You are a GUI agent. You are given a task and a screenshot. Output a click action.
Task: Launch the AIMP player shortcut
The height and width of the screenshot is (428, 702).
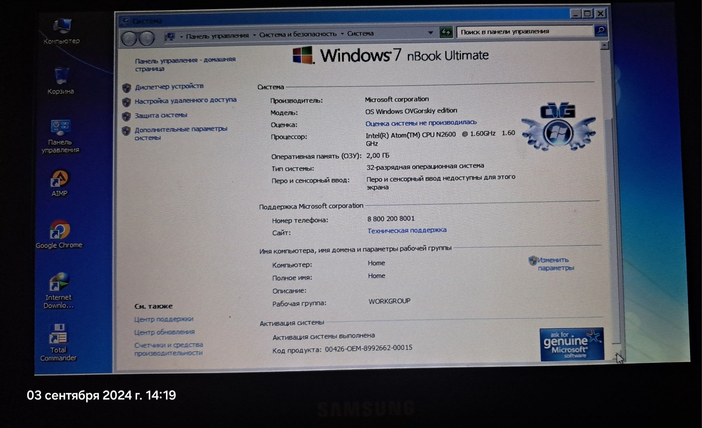click(60, 183)
